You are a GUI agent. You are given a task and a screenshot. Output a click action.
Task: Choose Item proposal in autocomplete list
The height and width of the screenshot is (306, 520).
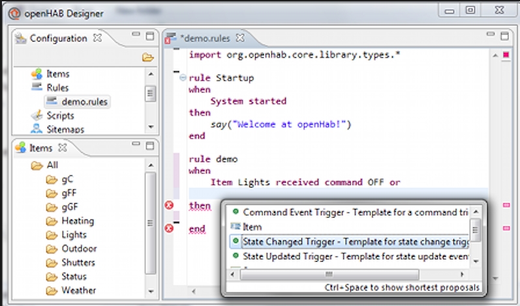click(349, 227)
